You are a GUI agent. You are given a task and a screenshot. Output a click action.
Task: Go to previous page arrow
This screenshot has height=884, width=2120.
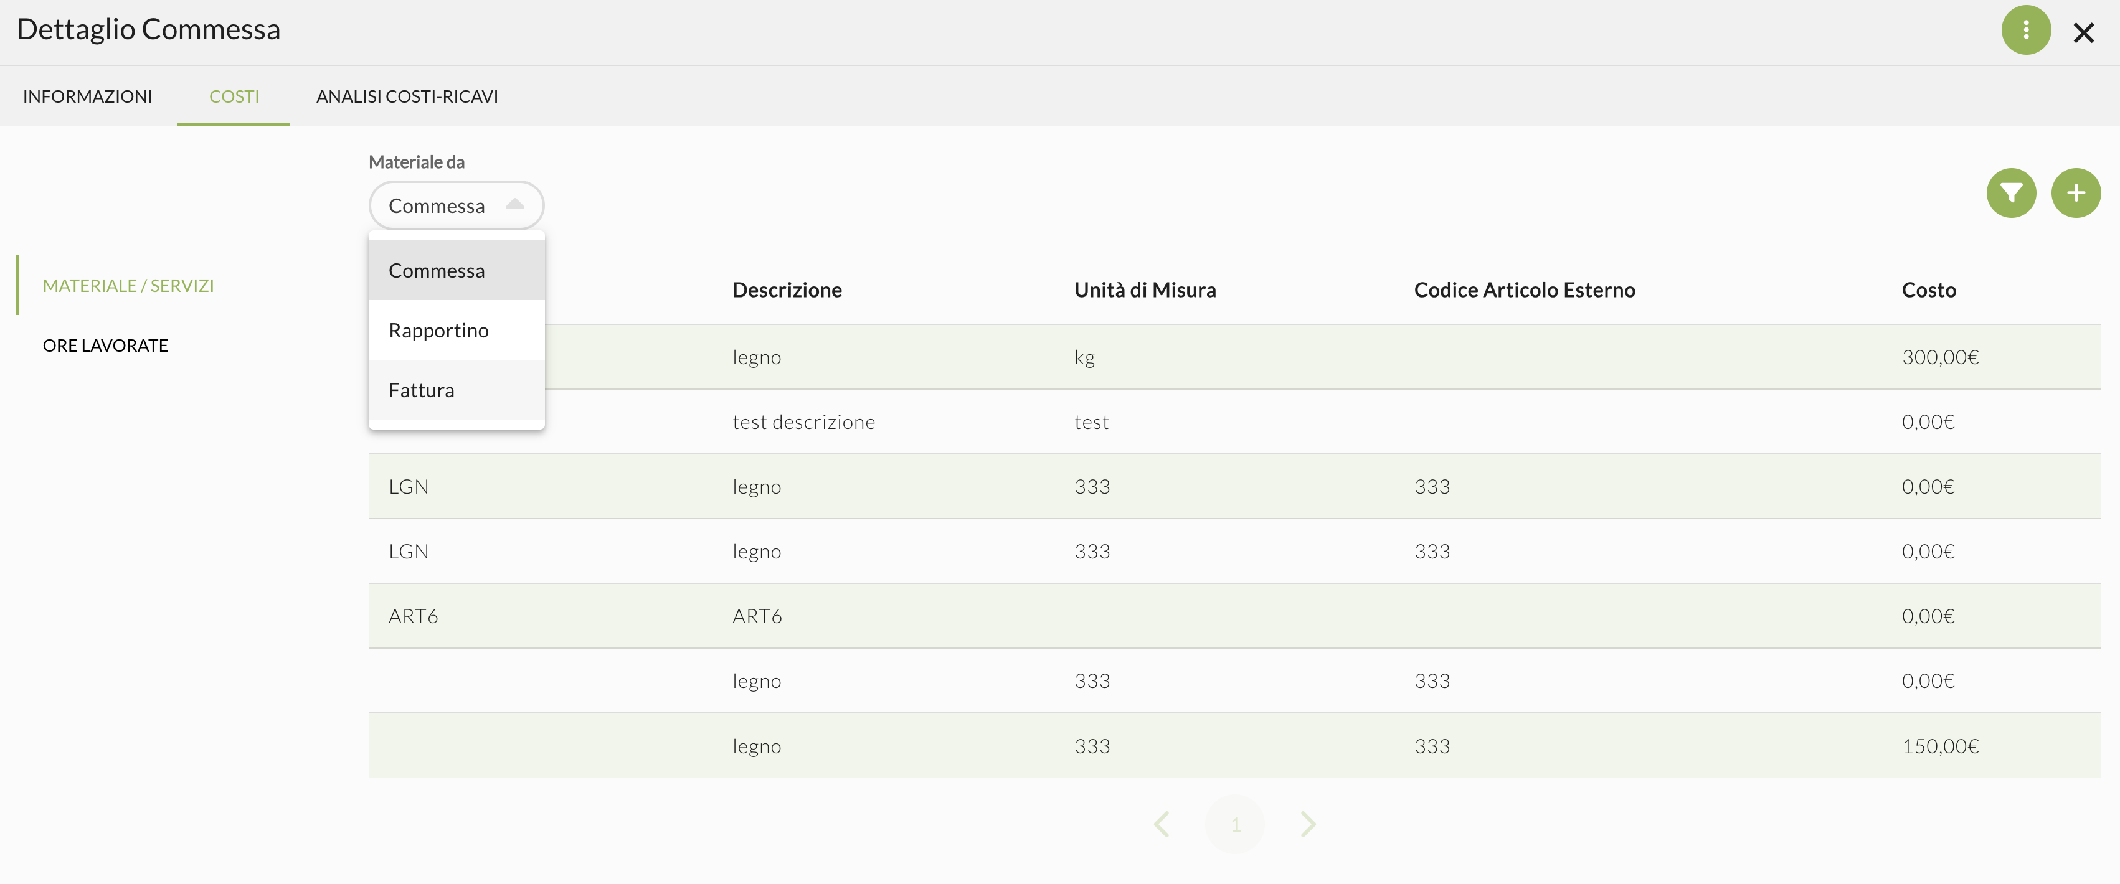pos(1162,824)
